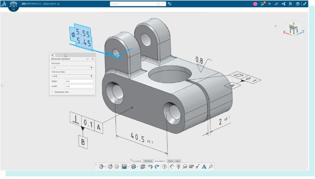The image size is (315, 179).
Task: Click the share arrow icon in header
Action: click(277, 4)
